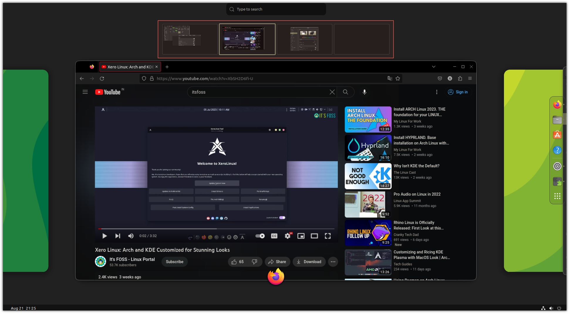The width and height of the screenshot is (570, 314).
Task: Enter fullscreen in the video player
Action: click(x=328, y=236)
